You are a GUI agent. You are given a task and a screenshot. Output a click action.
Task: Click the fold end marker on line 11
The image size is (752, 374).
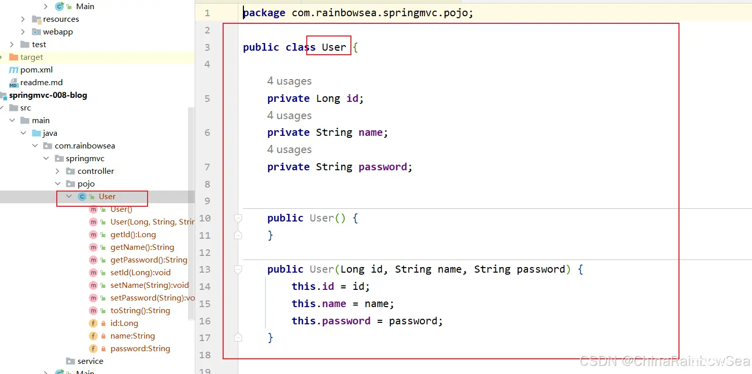(238, 235)
